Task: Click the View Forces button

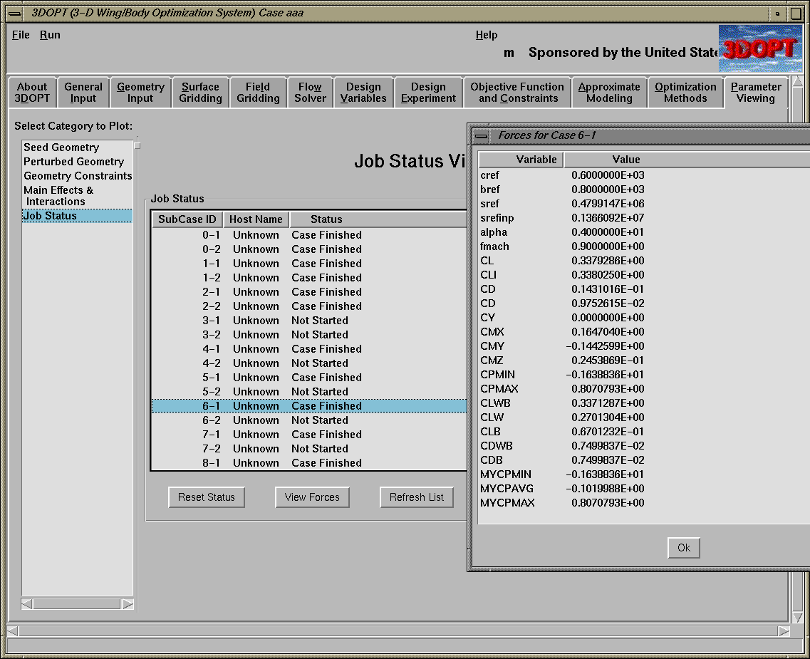Action: tap(312, 497)
